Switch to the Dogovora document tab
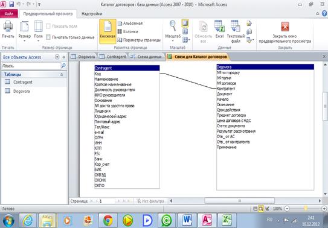Viewport: 328px width, 228px height. tap(83, 57)
